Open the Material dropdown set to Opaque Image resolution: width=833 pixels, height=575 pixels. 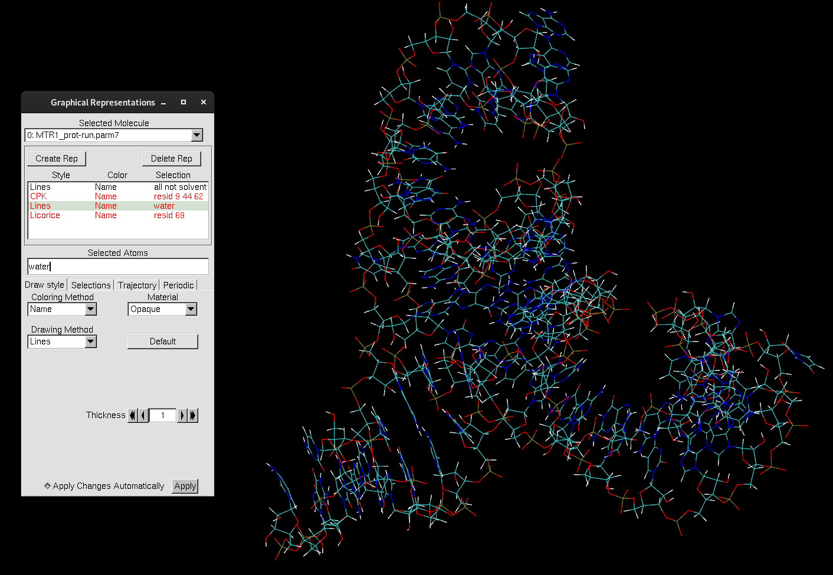click(x=191, y=309)
